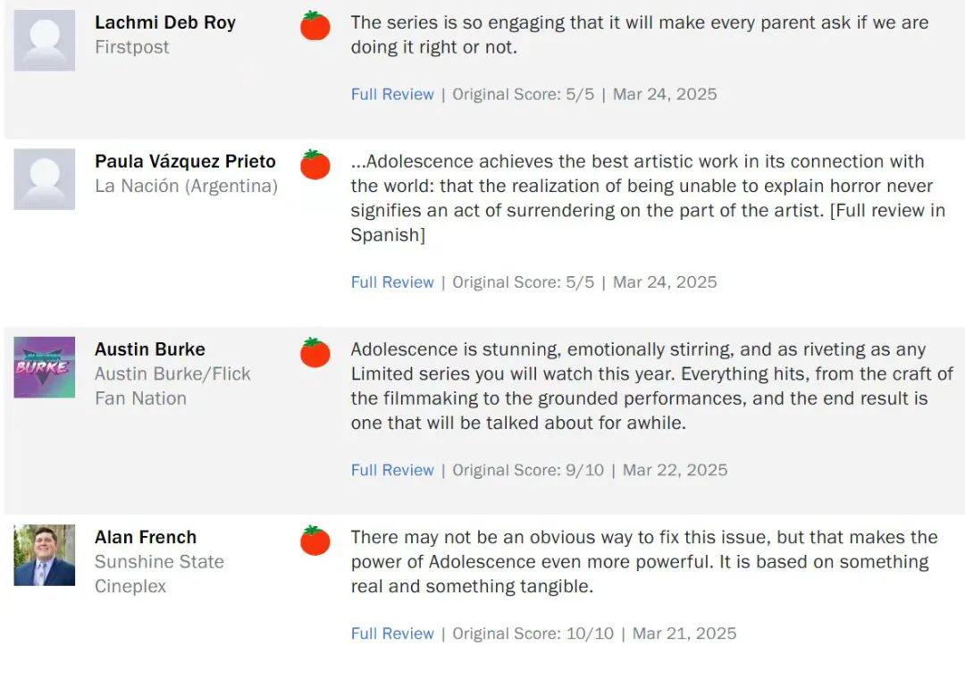Open Lachmi Deb Roy's placeholder avatar

pos(45,40)
